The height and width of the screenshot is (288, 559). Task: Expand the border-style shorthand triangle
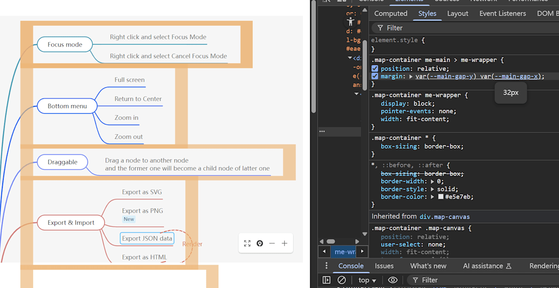point(432,189)
